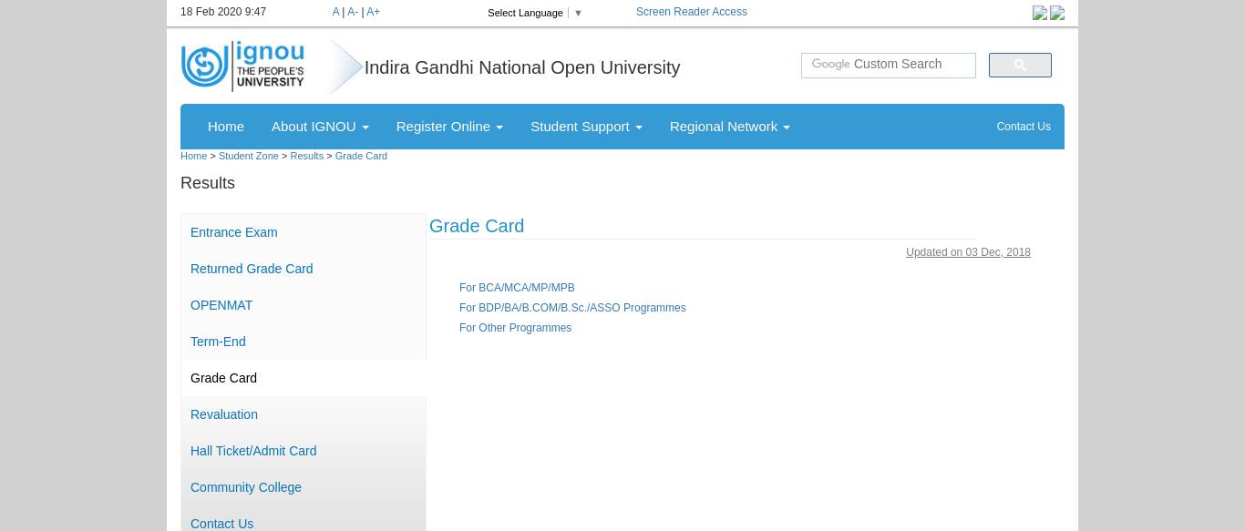
Task: Expand the Student Support menu
Action: click(x=586, y=127)
